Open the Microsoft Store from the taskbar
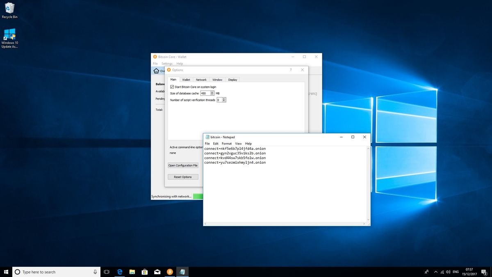This screenshot has height=277, width=492. 145,271
